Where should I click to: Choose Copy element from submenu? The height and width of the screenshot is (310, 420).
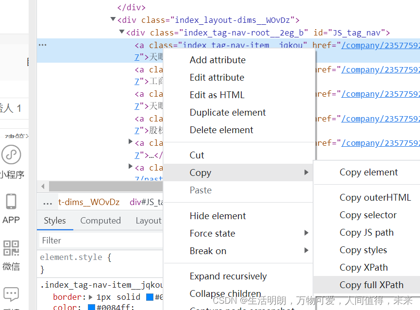pos(369,172)
